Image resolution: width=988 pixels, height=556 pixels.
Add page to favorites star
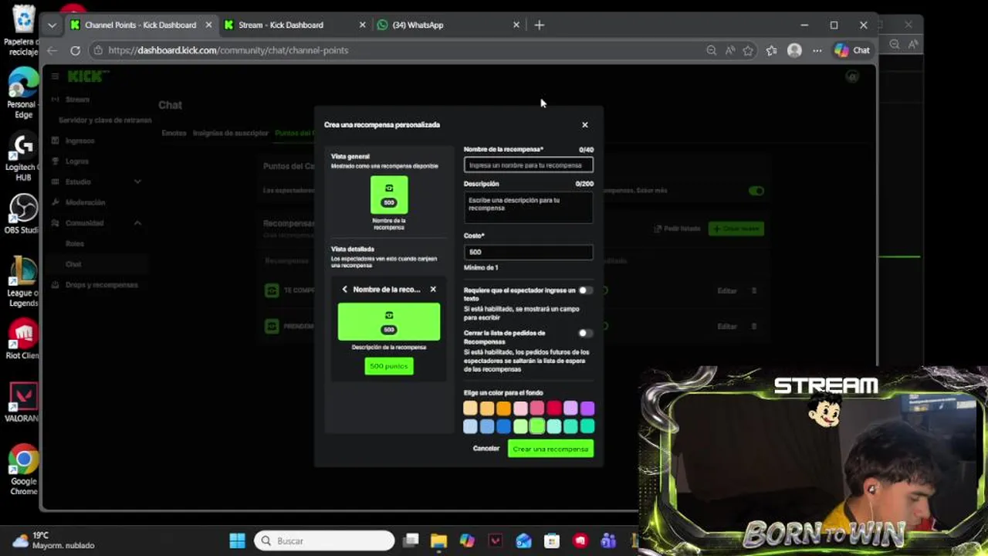[x=748, y=50]
